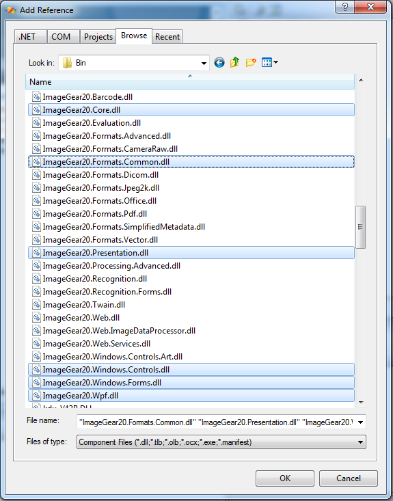Viewport: 393px width, 501px height.
Task: Create a new folder
Action: pos(251,62)
